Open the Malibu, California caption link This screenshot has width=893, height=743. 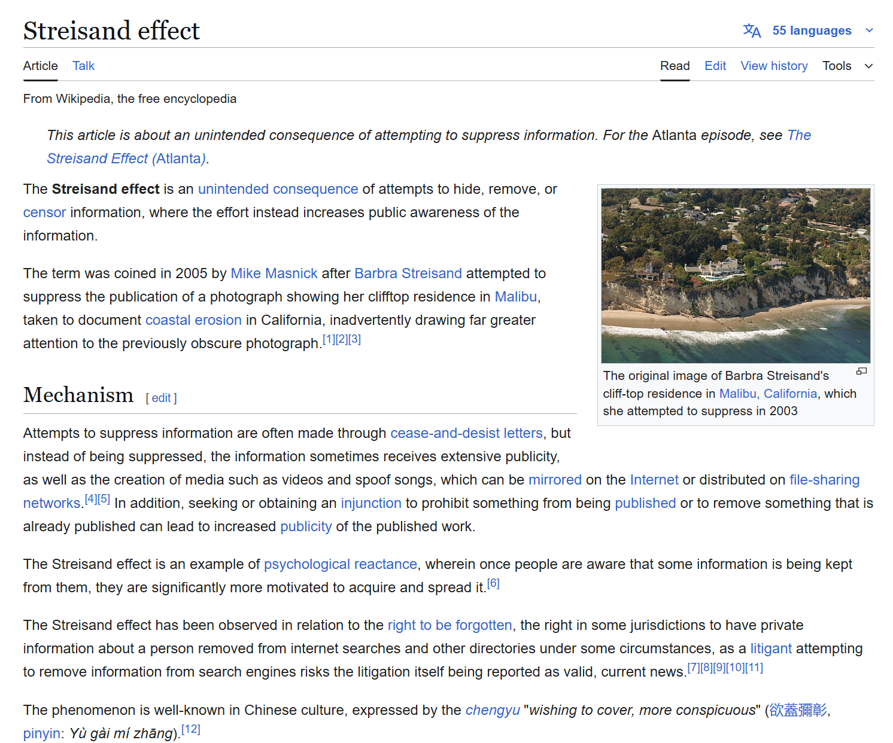768,394
